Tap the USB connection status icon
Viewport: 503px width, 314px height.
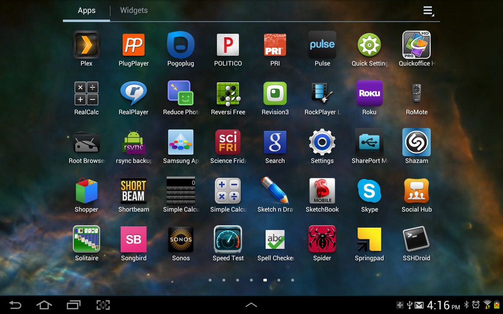click(x=410, y=305)
